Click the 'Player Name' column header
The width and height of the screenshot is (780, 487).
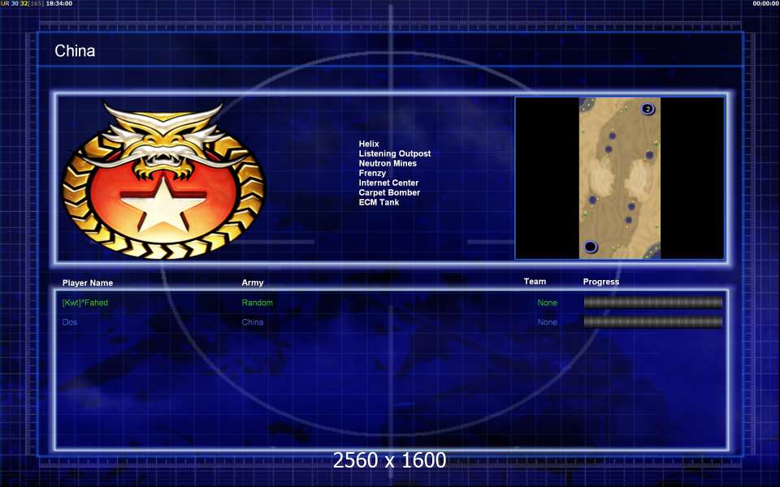(88, 282)
